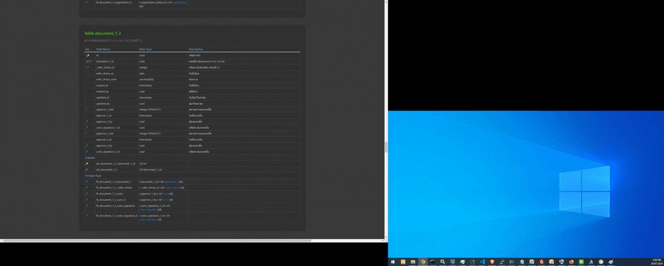The width and height of the screenshot is (664, 266).
Task: Open XAMPP icon in the taskbar
Action: pyautogui.click(x=403, y=262)
